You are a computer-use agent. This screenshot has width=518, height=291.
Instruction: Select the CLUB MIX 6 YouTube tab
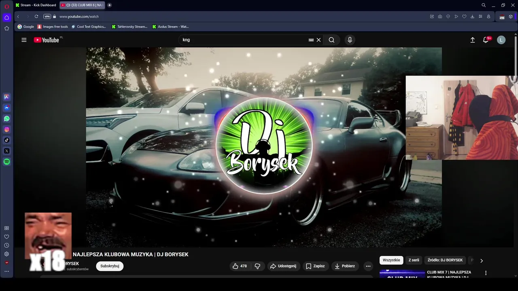pos(82,5)
